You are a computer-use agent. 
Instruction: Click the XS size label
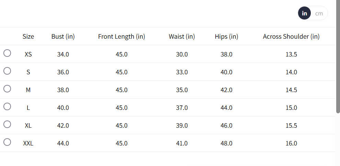[x=28, y=54]
